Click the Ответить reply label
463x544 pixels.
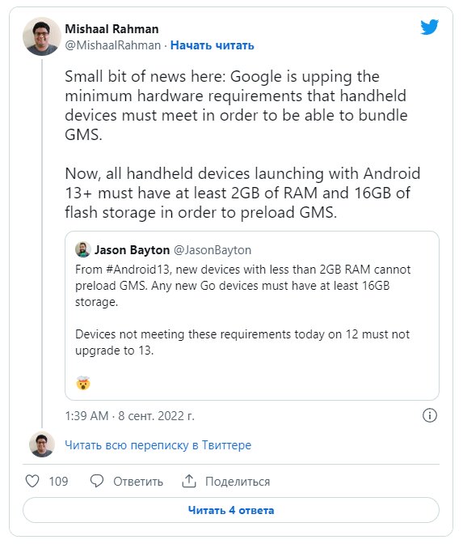(138, 482)
